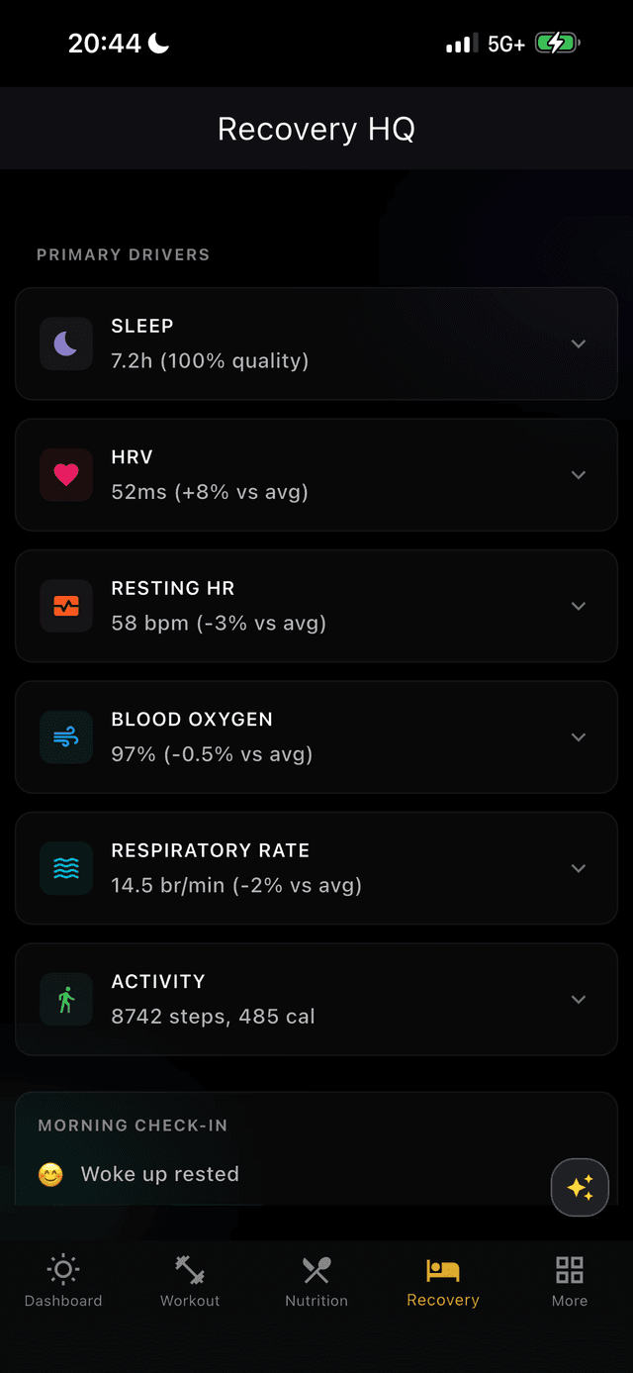Tap the pink heart HRV icon

tap(65, 475)
